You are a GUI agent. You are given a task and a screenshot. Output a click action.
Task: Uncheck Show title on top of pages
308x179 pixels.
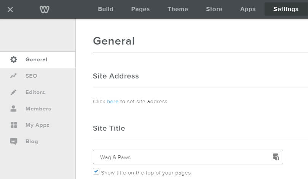96,172
